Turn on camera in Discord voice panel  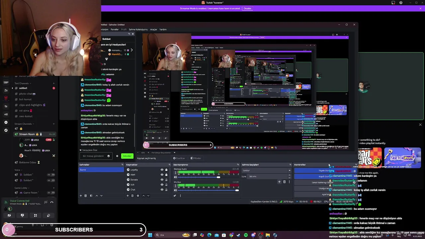[9, 215]
